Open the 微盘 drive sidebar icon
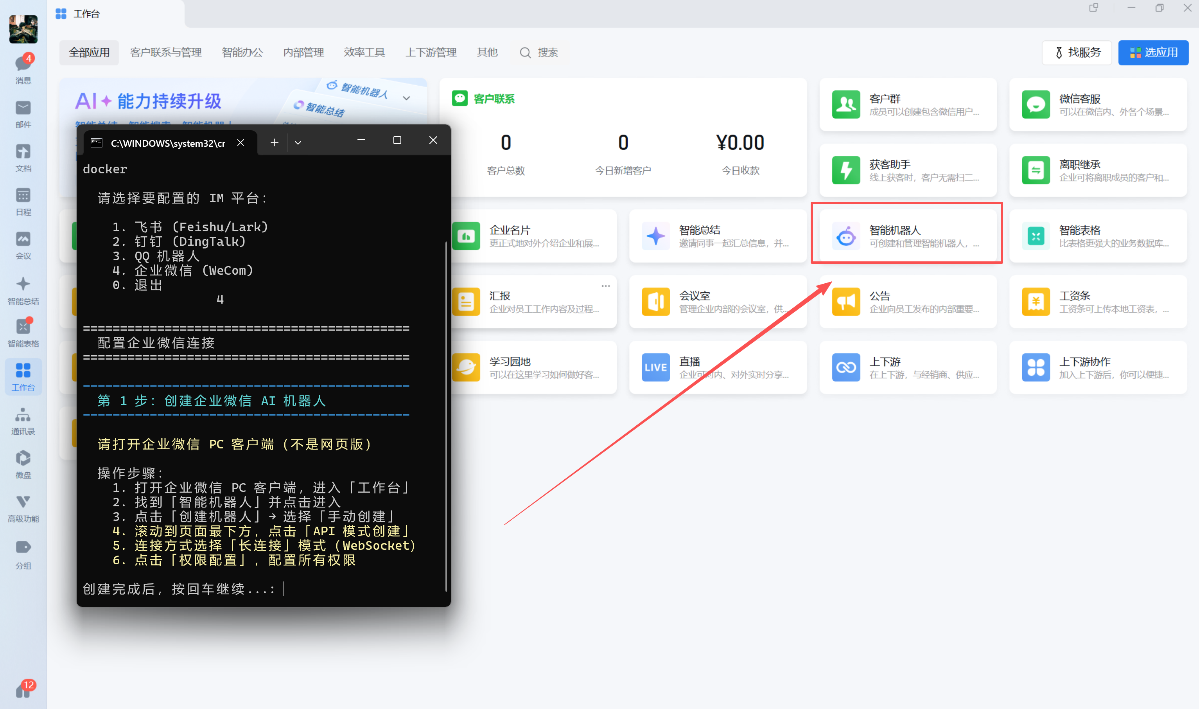 coord(23,459)
